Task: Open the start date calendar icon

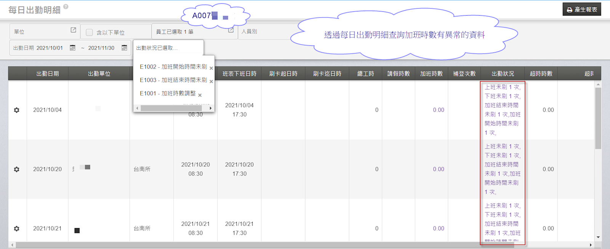Action: pyautogui.click(x=72, y=48)
